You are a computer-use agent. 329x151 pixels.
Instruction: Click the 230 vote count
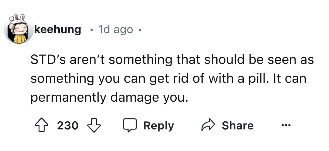pos(68,126)
